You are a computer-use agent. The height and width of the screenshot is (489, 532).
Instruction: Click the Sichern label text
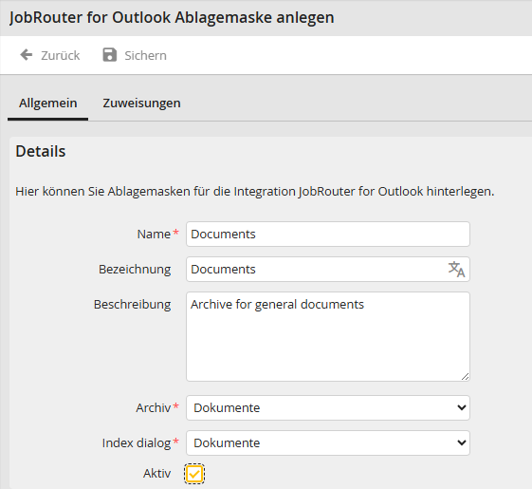[x=145, y=55]
